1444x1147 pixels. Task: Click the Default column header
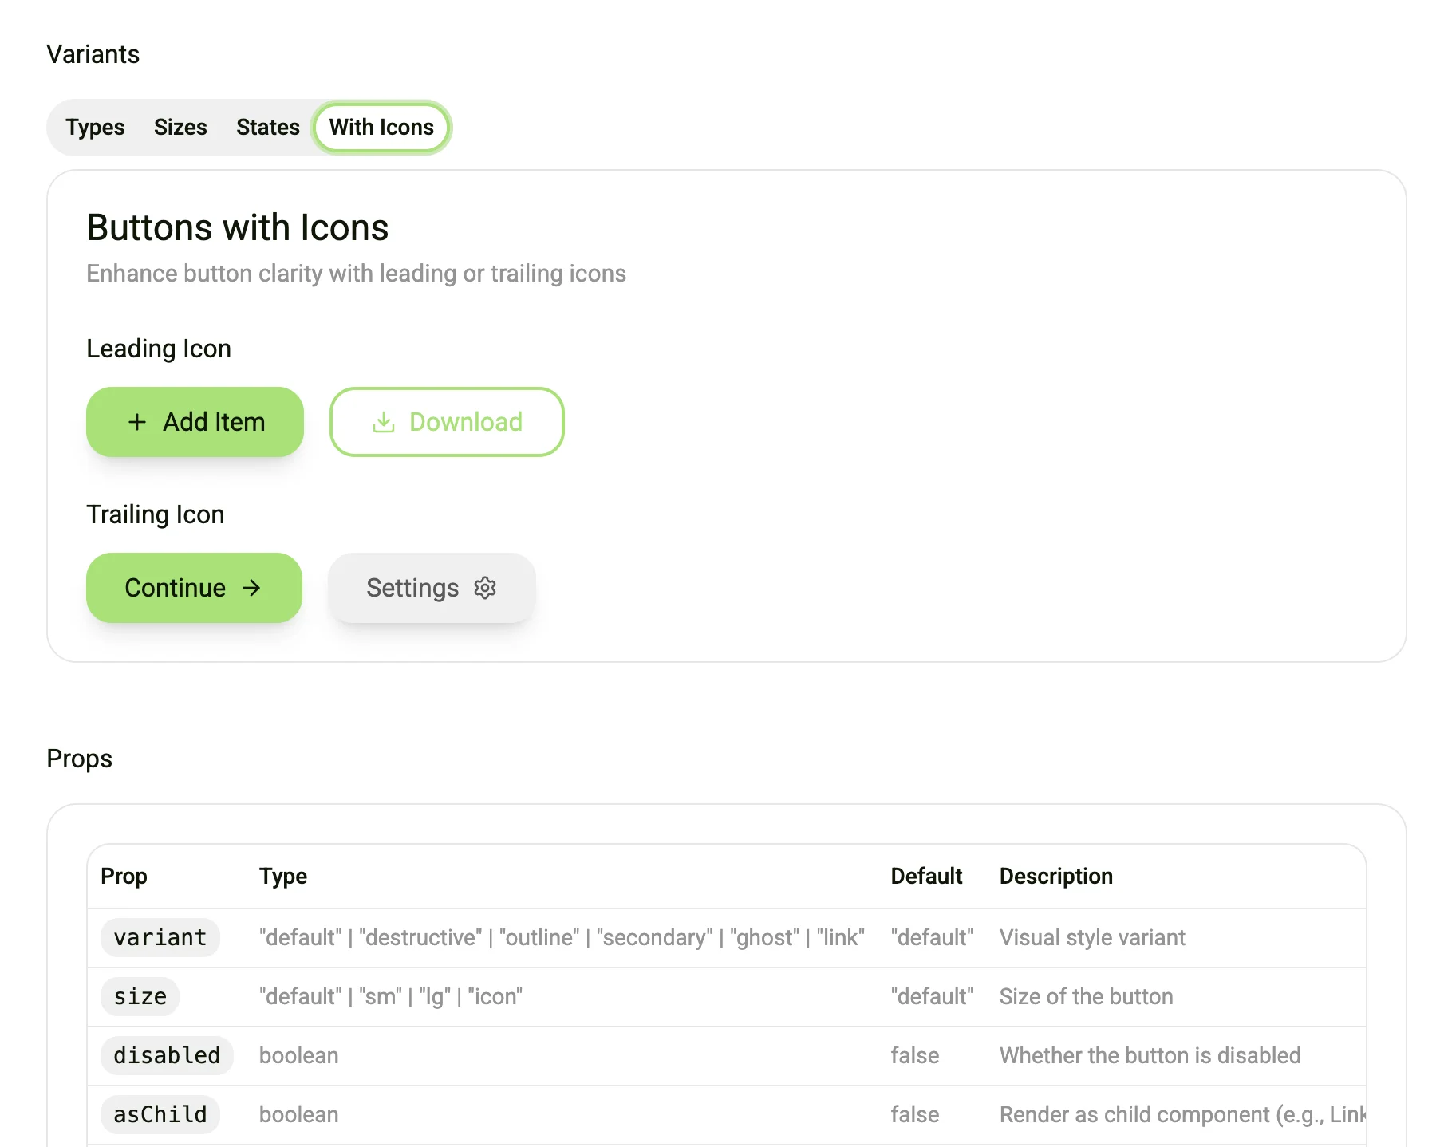(926, 876)
